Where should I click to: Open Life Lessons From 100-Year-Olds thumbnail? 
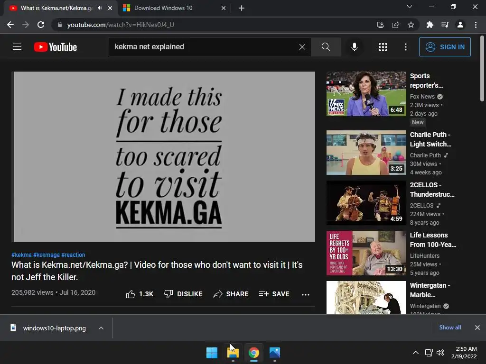(366, 253)
